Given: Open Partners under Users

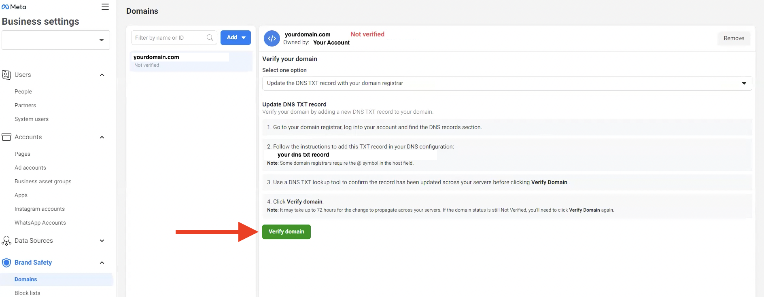Looking at the screenshot, I should [x=25, y=105].
